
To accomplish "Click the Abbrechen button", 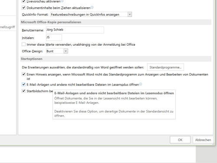I will point(203,140).
